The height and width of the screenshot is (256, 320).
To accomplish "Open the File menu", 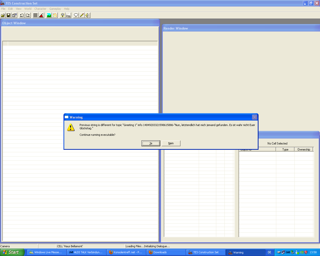I will tap(3, 9).
